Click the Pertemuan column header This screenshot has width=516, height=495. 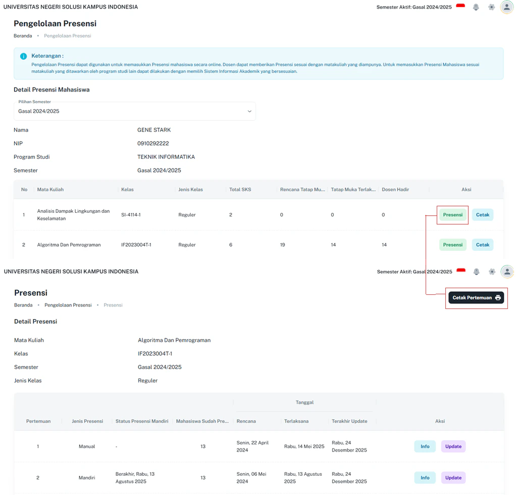pos(38,421)
